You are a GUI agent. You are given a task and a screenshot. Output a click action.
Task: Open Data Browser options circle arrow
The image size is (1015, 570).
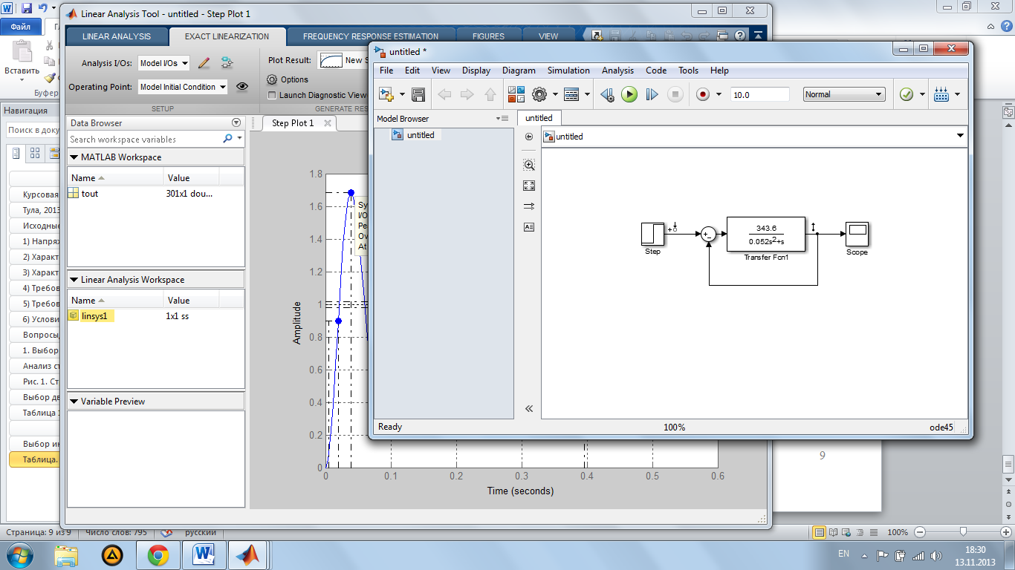click(x=236, y=123)
